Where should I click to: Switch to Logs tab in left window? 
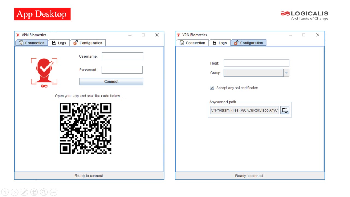[59, 43]
